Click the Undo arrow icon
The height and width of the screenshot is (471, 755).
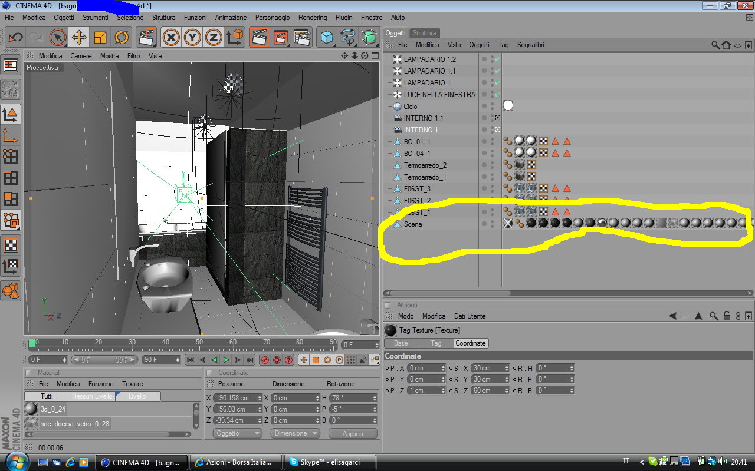tap(15, 38)
